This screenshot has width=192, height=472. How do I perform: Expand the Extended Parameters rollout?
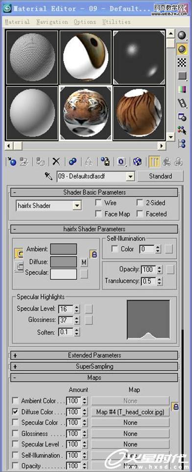(94, 355)
